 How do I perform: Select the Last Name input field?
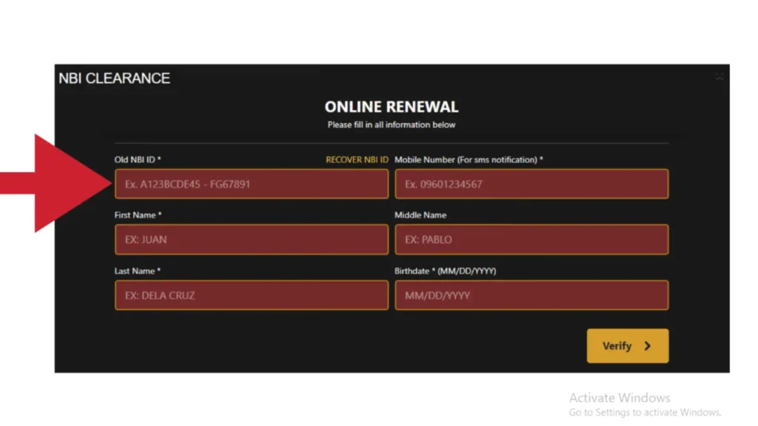(x=252, y=294)
